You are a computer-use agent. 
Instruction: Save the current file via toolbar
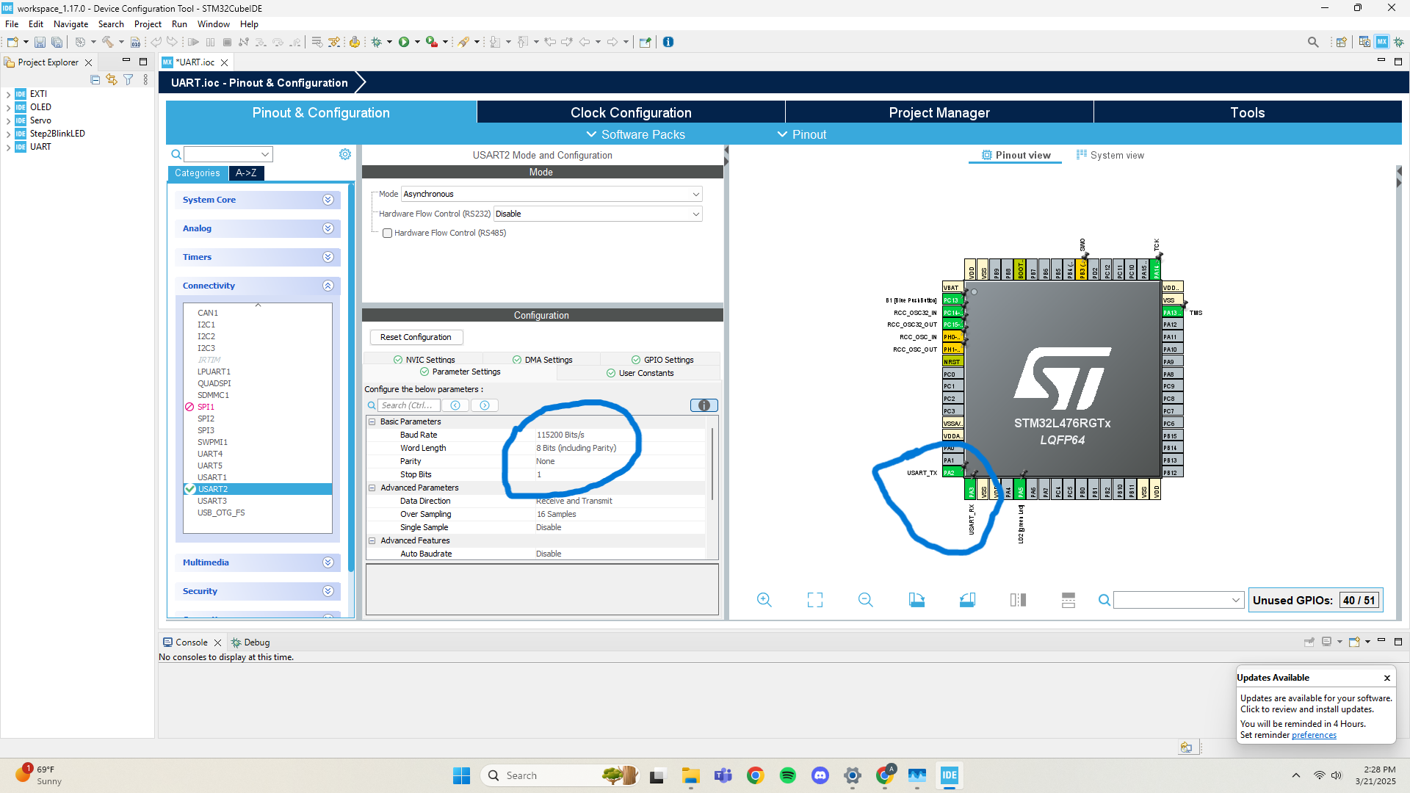[40, 42]
